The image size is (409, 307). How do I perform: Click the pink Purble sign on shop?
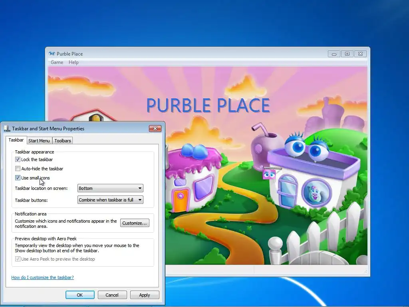coord(269,174)
